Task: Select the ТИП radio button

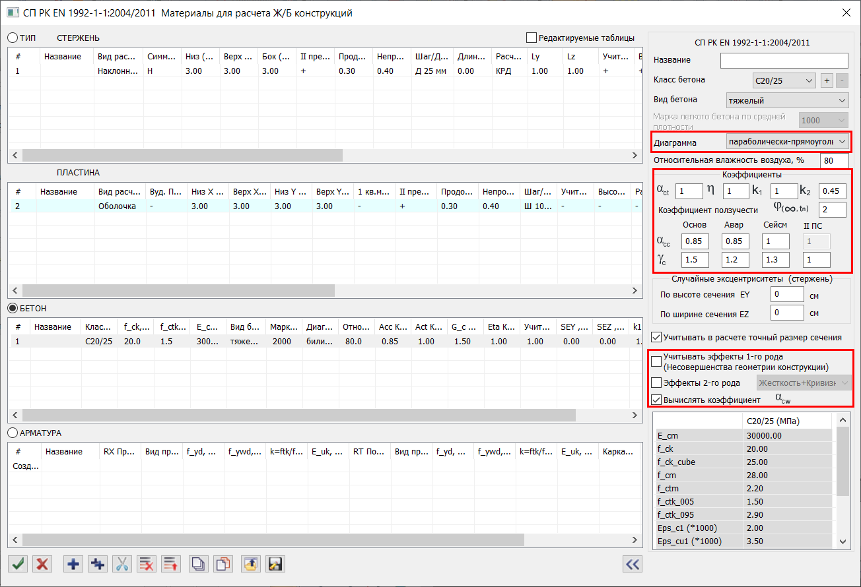Action: click(13, 38)
